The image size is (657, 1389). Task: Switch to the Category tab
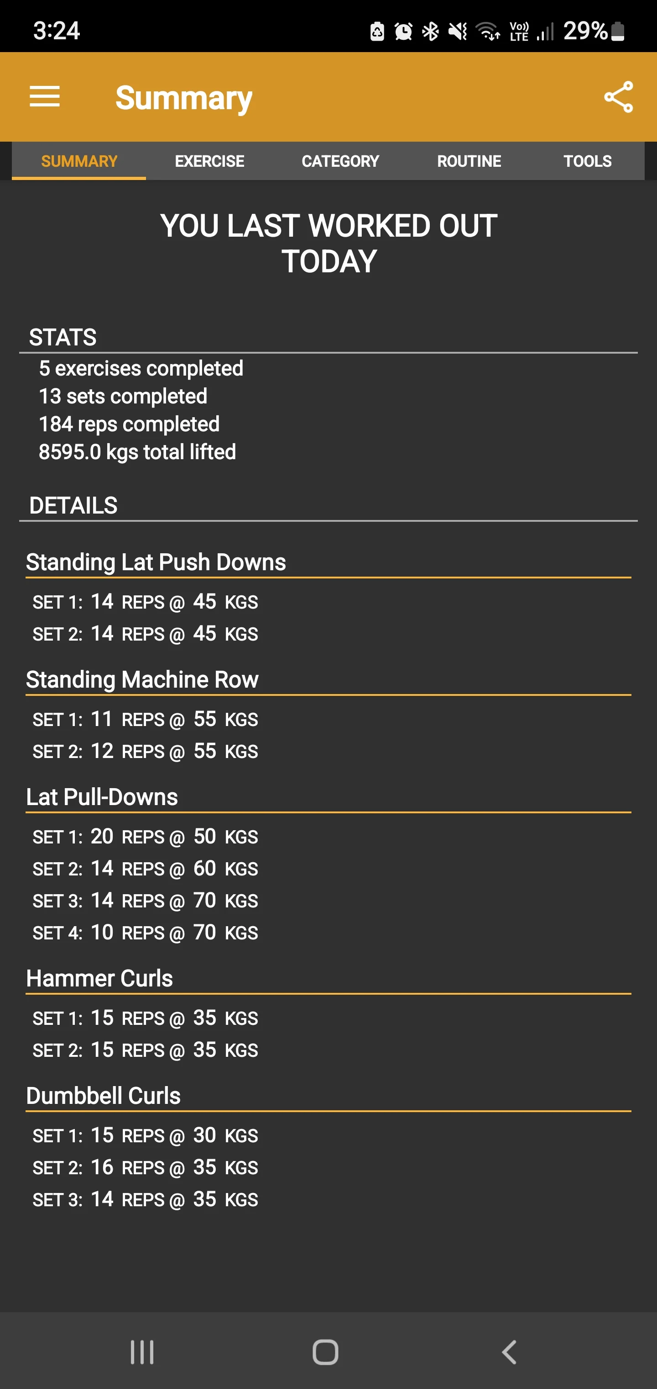click(340, 161)
